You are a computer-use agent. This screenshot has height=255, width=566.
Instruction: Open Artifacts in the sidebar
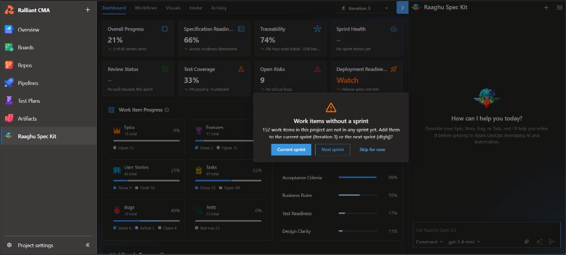[49, 118]
